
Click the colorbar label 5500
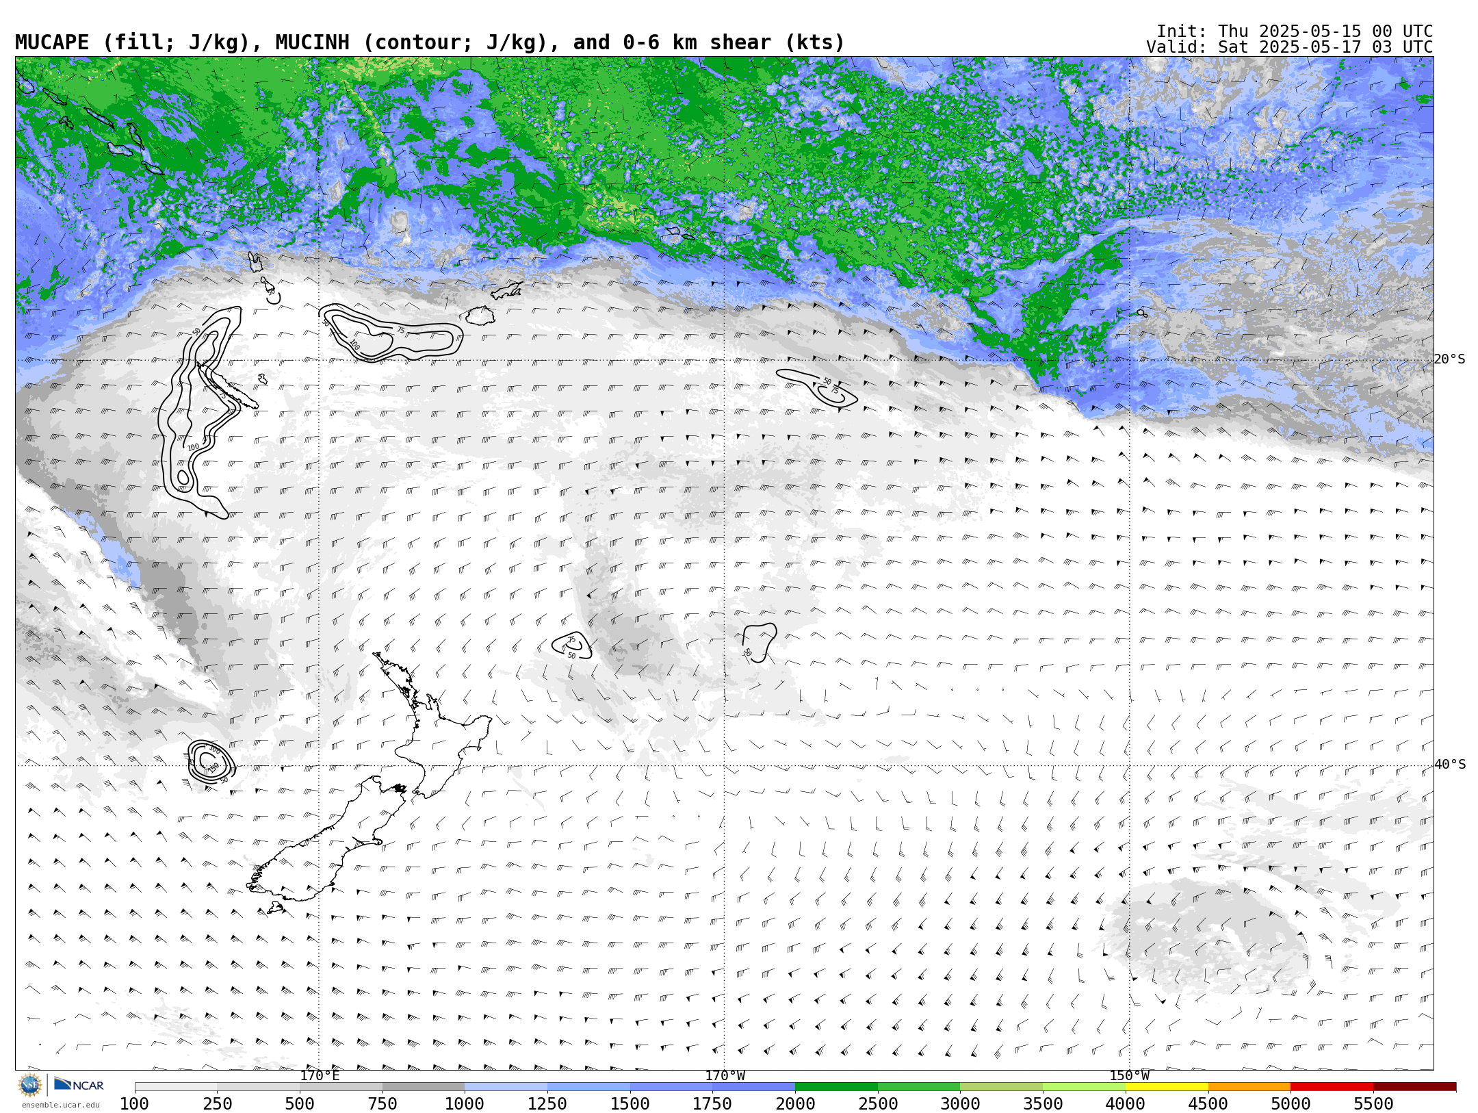click(1373, 1103)
